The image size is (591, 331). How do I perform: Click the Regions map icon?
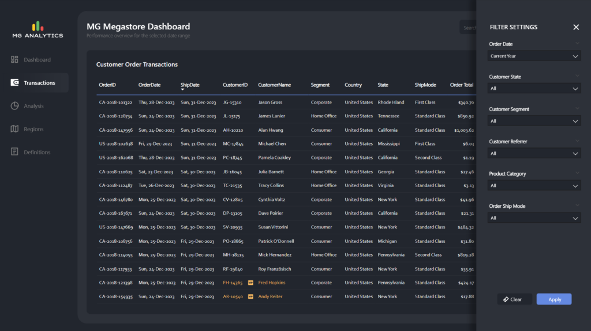tap(14, 128)
